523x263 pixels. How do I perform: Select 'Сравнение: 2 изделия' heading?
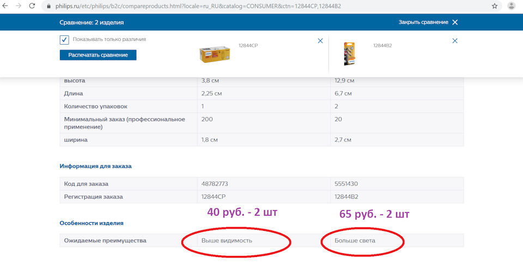click(92, 22)
